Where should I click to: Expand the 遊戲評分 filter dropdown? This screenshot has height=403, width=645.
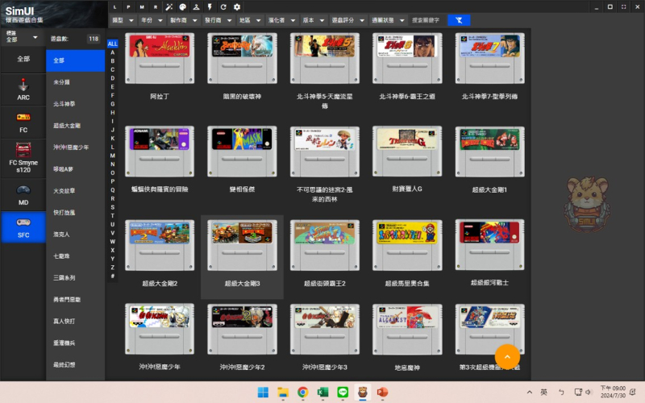pyautogui.click(x=348, y=20)
